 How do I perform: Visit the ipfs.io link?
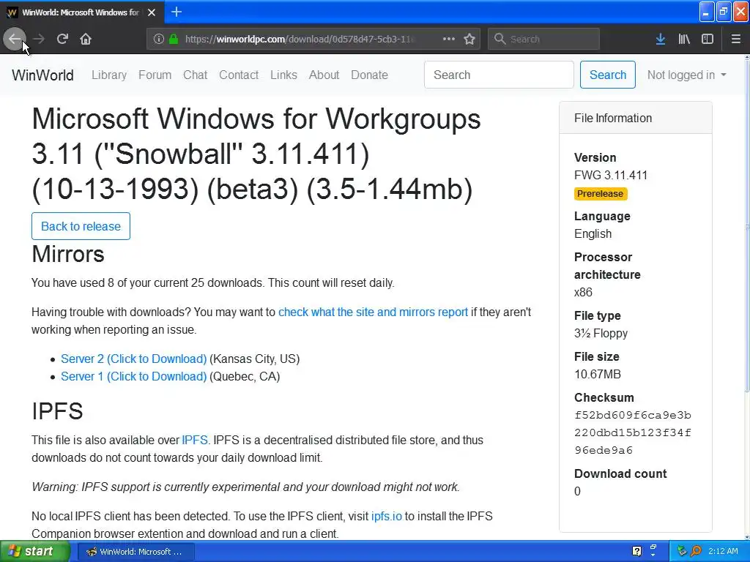[x=387, y=516]
